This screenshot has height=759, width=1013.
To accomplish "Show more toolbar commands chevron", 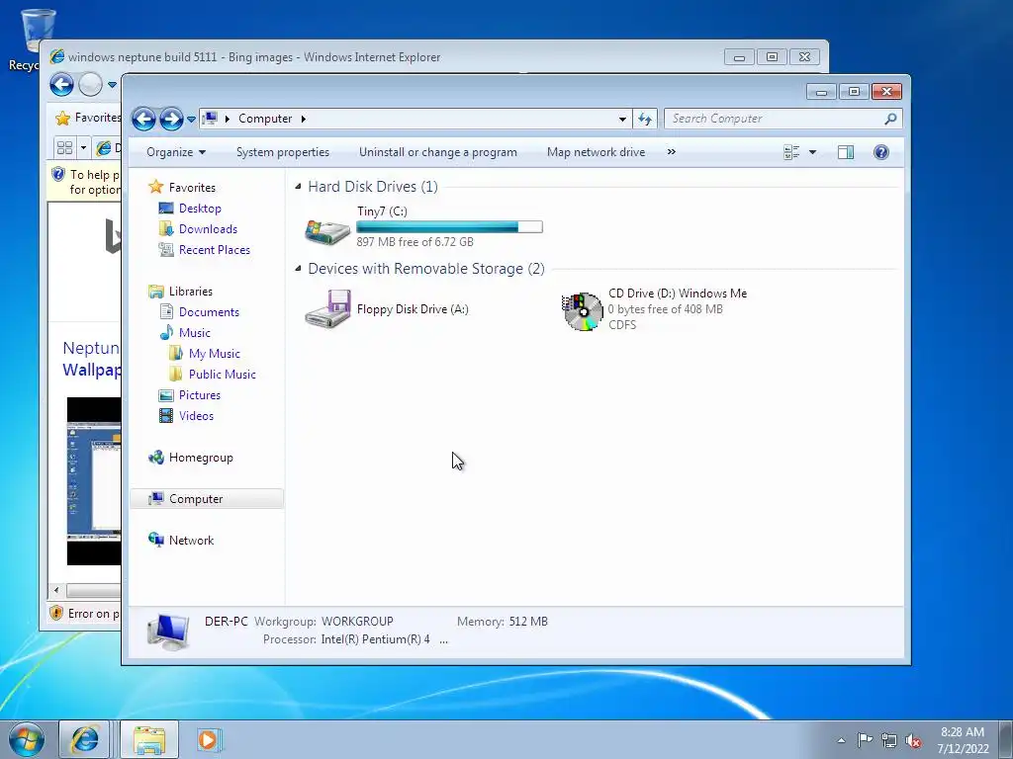I will 672,152.
